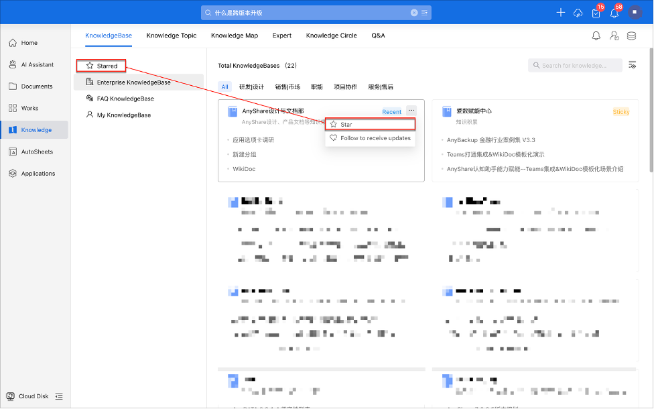Image resolution: width=654 pixels, height=409 pixels.
Task: Open the task list icon with badge
Action: coord(596,13)
